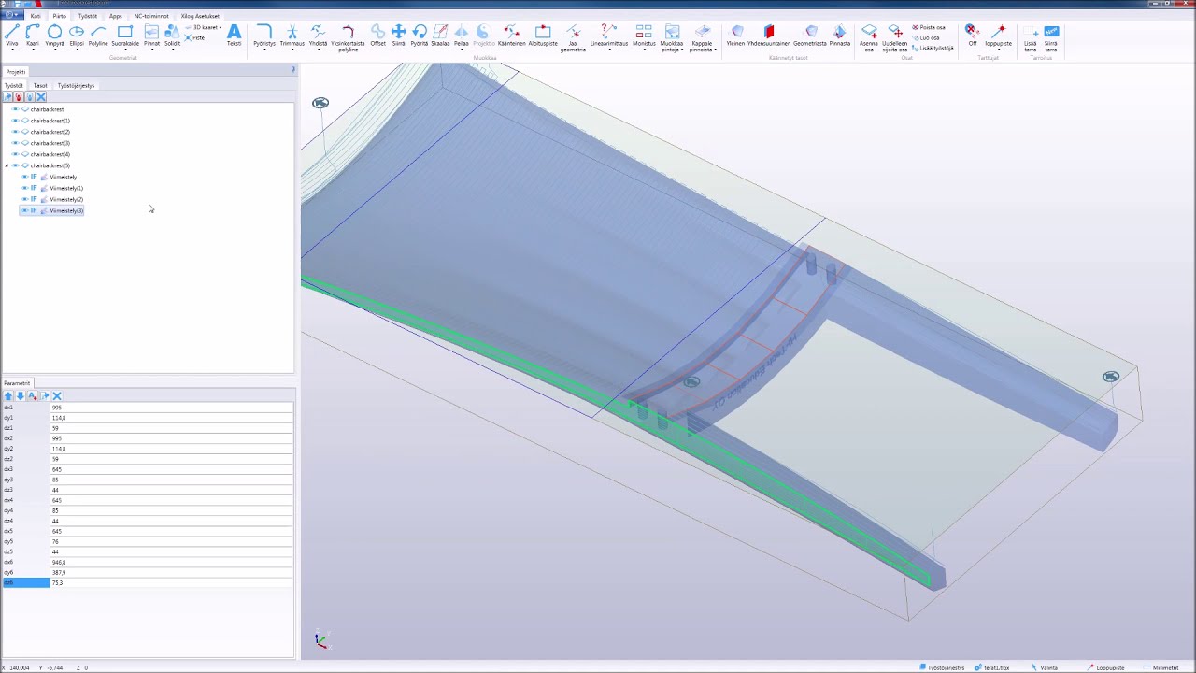Select the Offset tool
Viewport: 1196px width, 673px height.
(x=377, y=36)
